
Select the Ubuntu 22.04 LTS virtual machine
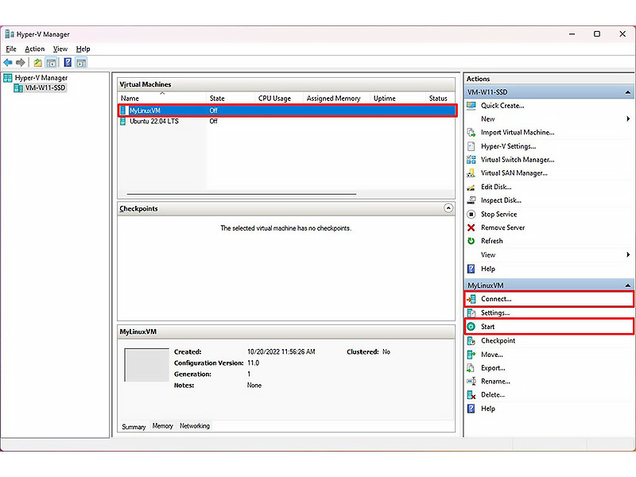click(153, 122)
